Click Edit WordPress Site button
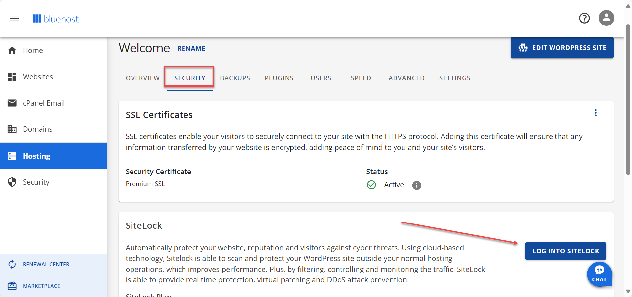632x297 pixels. 562,48
